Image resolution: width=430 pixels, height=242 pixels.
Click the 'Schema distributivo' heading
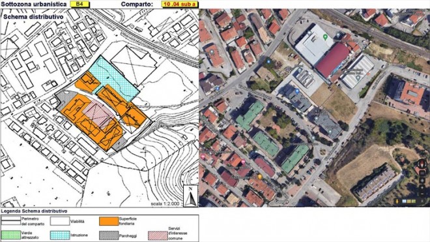pos(33,17)
